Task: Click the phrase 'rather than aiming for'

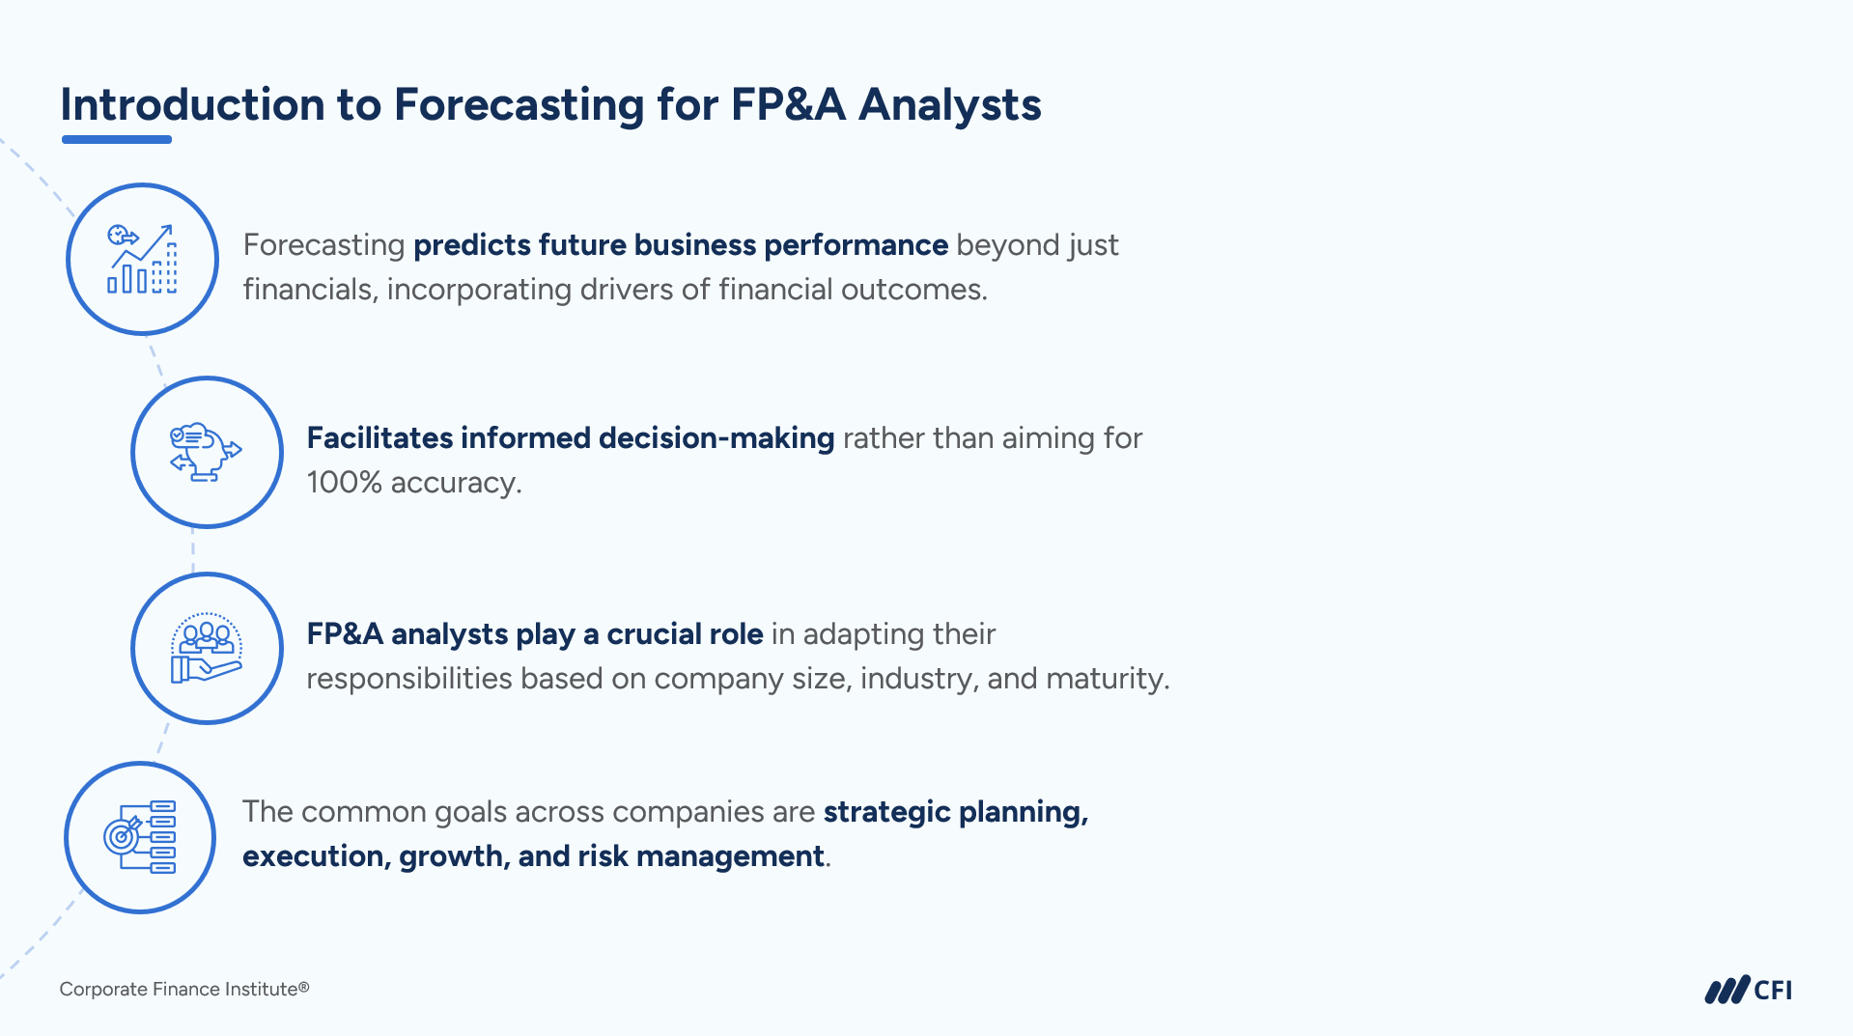Action: 992,438
